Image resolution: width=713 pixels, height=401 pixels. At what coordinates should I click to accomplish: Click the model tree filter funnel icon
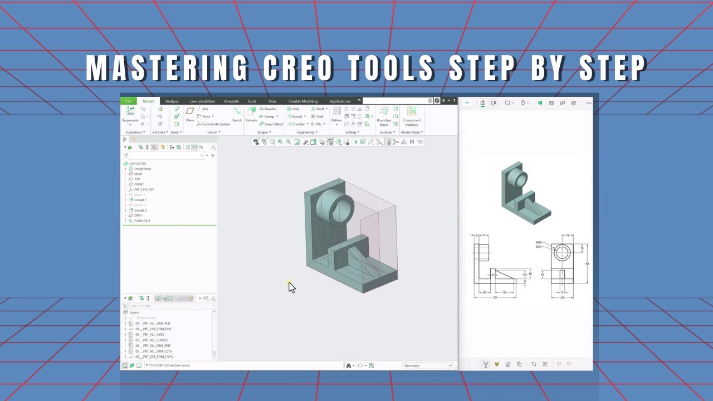coord(126,155)
